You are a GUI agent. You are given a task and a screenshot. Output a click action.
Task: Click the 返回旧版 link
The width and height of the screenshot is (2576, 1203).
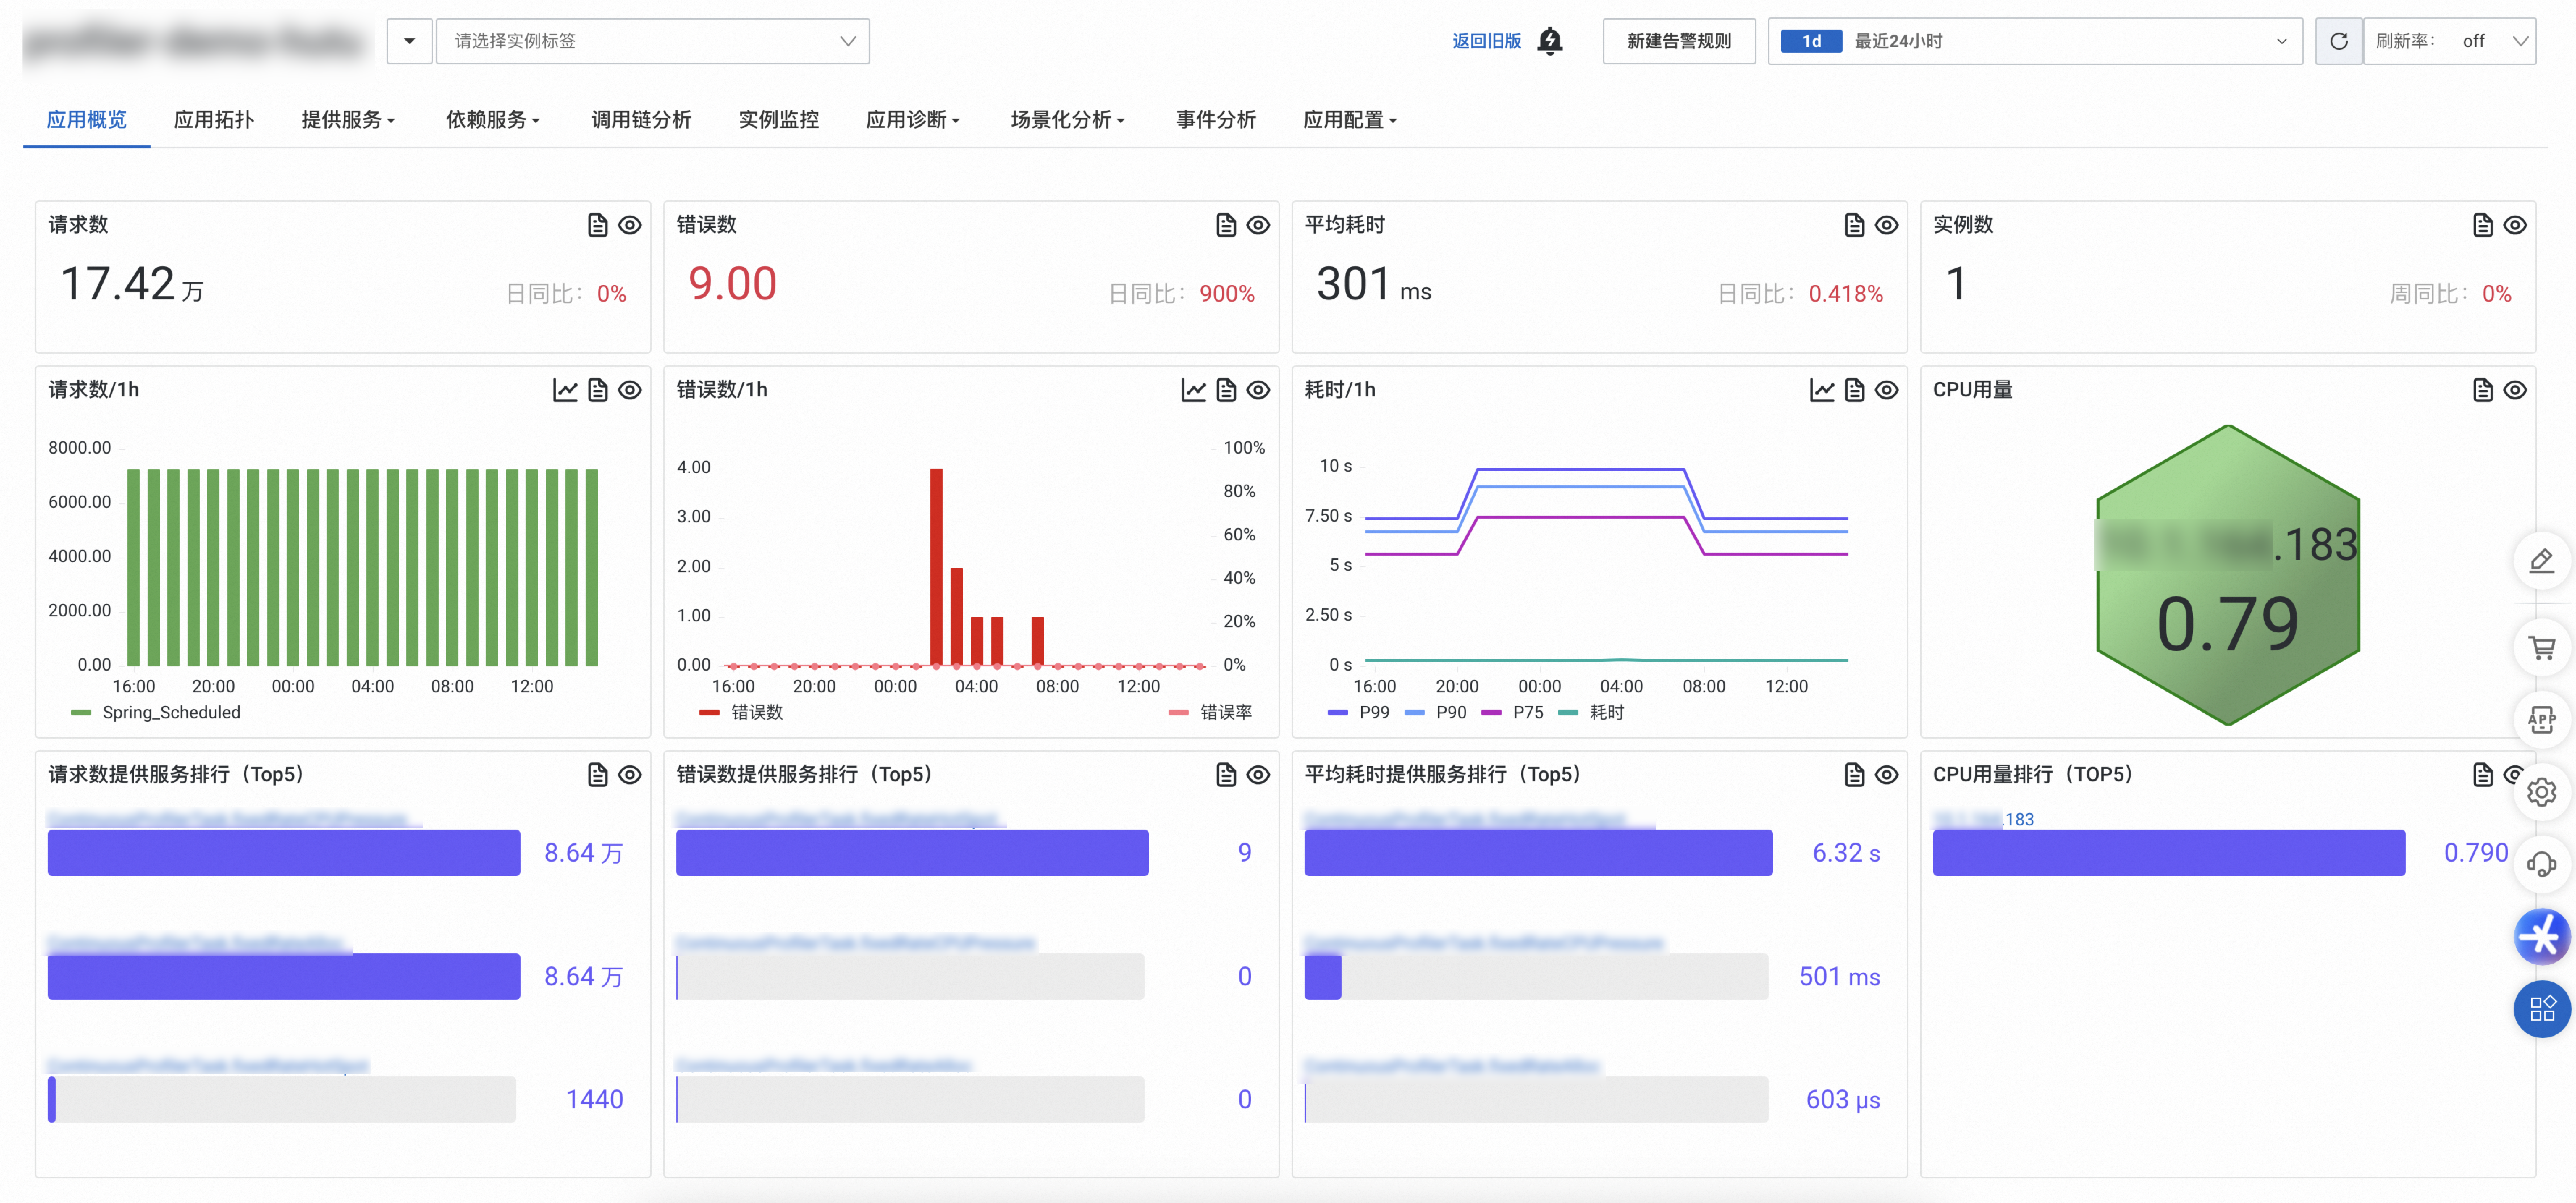click(x=1487, y=41)
